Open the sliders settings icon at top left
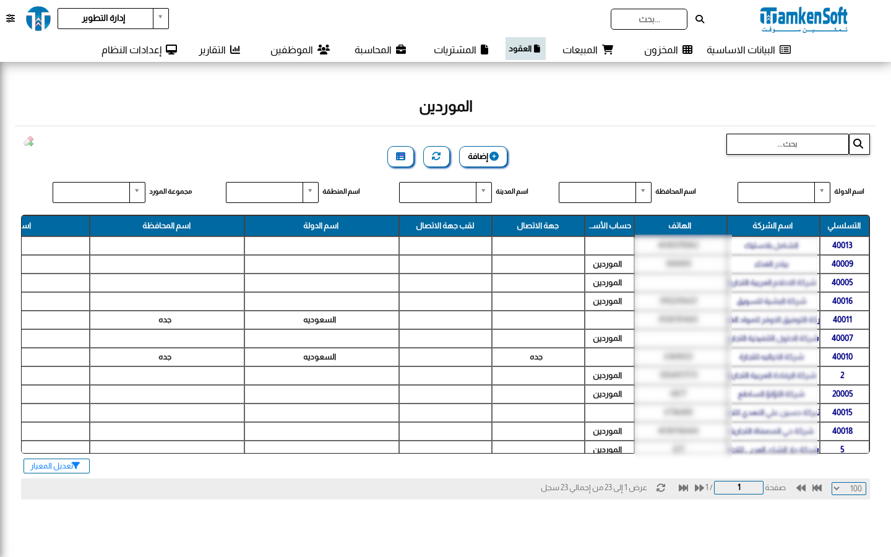The width and height of the screenshot is (891, 557). tap(11, 19)
